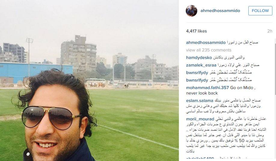
Task: Click the FOLLOW button
Action: [x=260, y=11]
